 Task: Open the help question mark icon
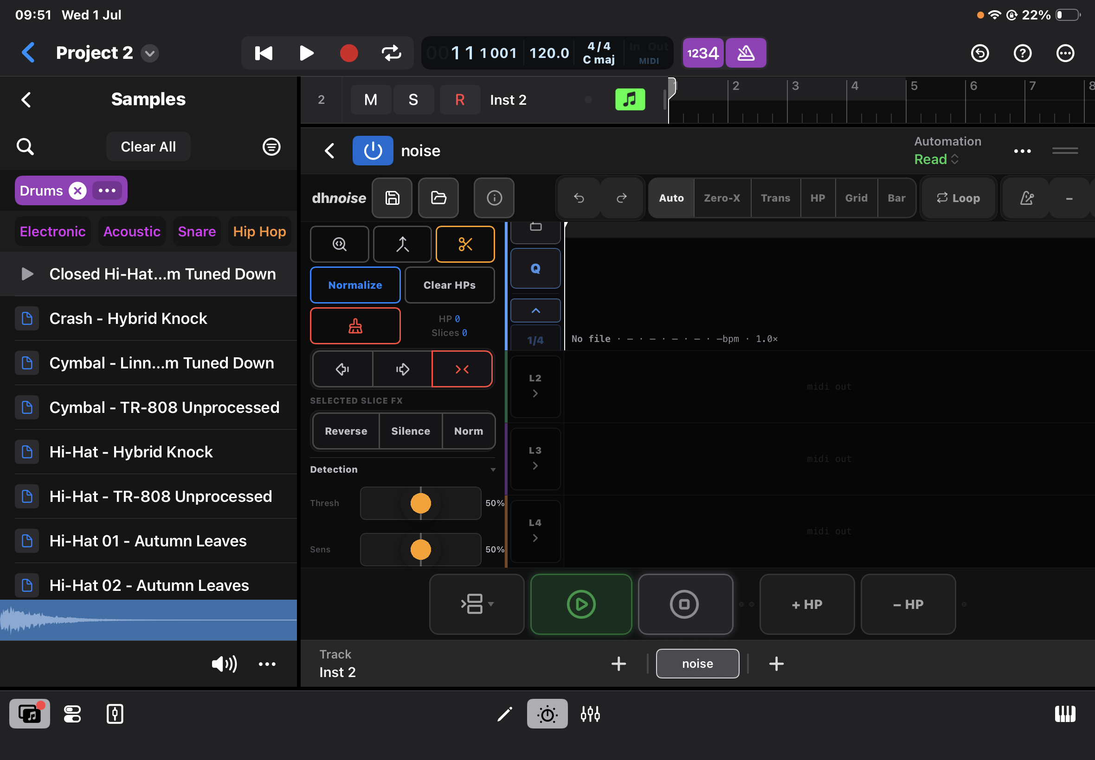[x=1023, y=53]
